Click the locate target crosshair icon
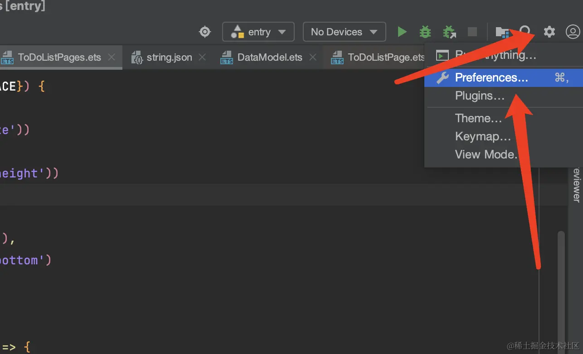The image size is (583, 354). tap(205, 32)
